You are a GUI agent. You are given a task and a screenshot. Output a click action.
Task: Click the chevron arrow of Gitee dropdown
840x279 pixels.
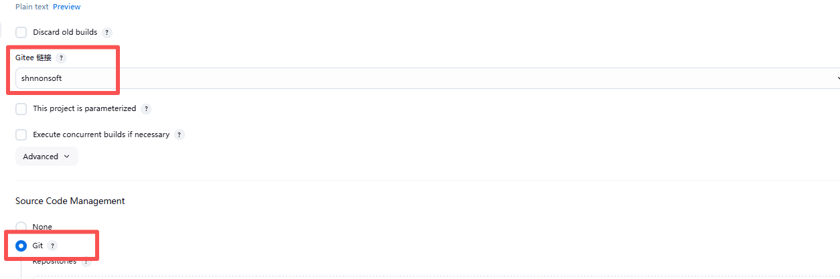coord(837,78)
